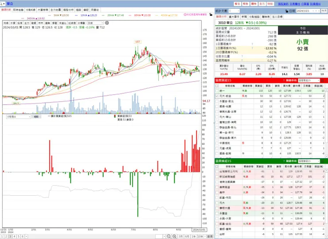This screenshot has width=328, height=239.
Task: Click the red 主力 button at top
Action: [x=262, y=4]
